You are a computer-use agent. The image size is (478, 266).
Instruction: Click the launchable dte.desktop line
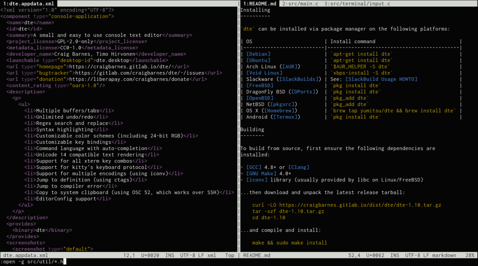87,60
